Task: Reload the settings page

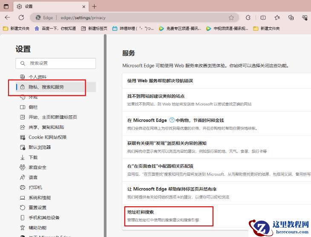Action: click(x=21, y=17)
